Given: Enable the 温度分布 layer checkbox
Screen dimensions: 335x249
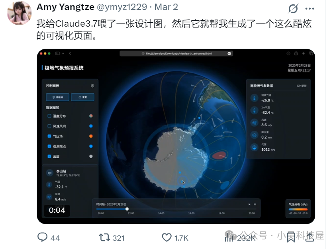Looking at the screenshot, I should click(49, 116).
